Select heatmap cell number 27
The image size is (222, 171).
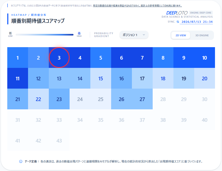coord(142,99)
